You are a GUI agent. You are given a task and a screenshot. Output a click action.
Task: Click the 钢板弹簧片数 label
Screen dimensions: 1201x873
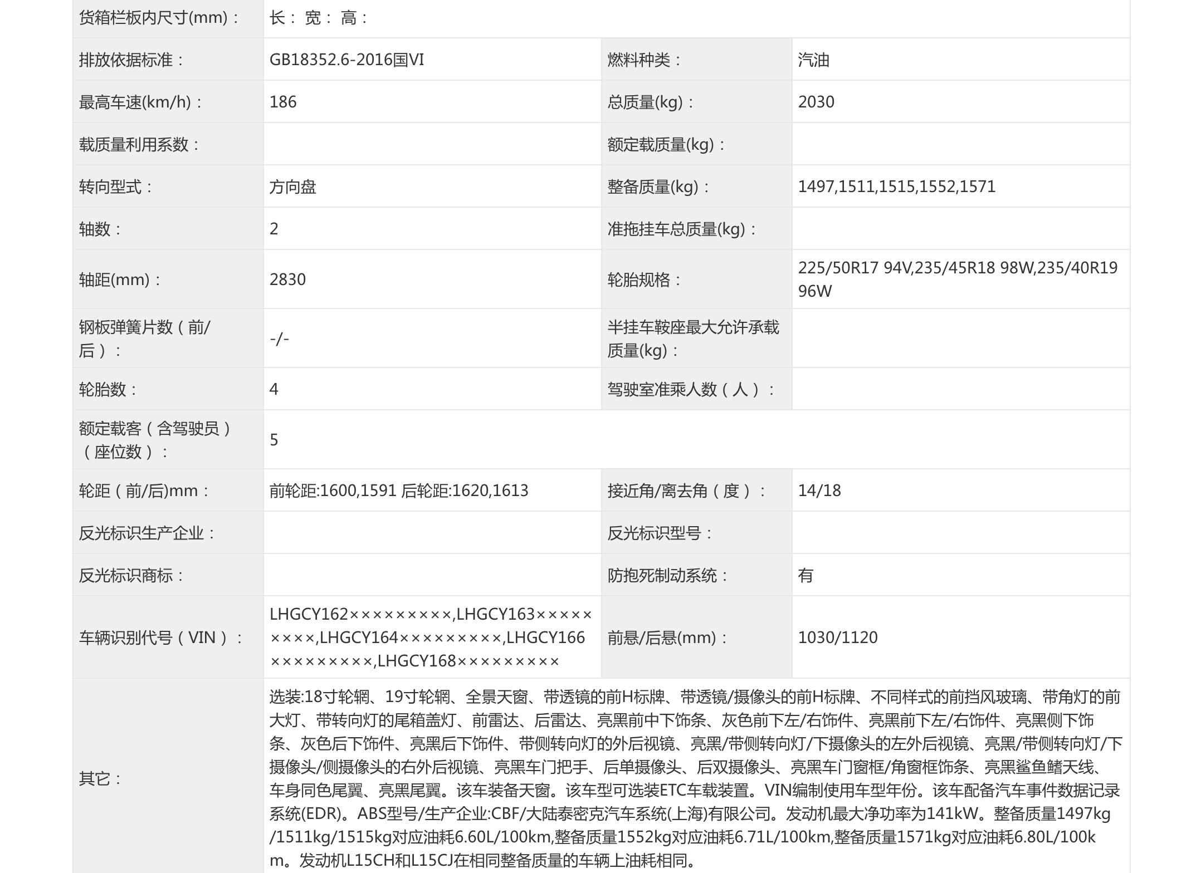[x=144, y=339]
